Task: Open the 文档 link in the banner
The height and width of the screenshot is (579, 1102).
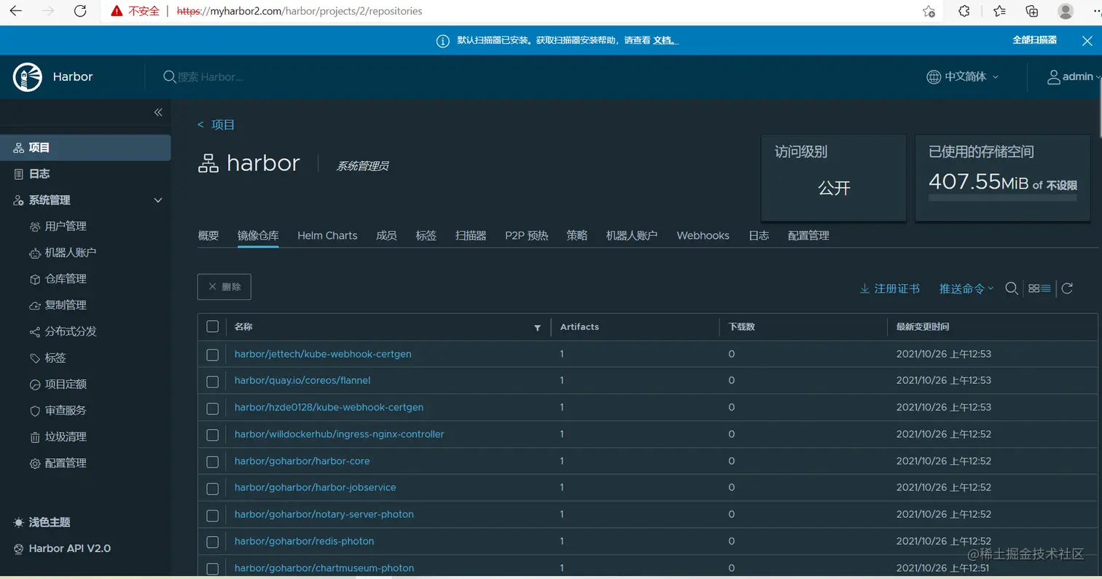Action: (x=665, y=41)
